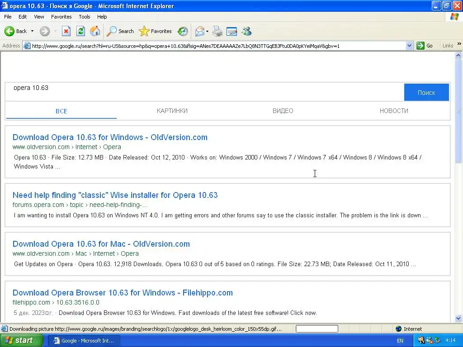463x347 pixels.
Task: Click the second system tray icon
Action: 430,341
